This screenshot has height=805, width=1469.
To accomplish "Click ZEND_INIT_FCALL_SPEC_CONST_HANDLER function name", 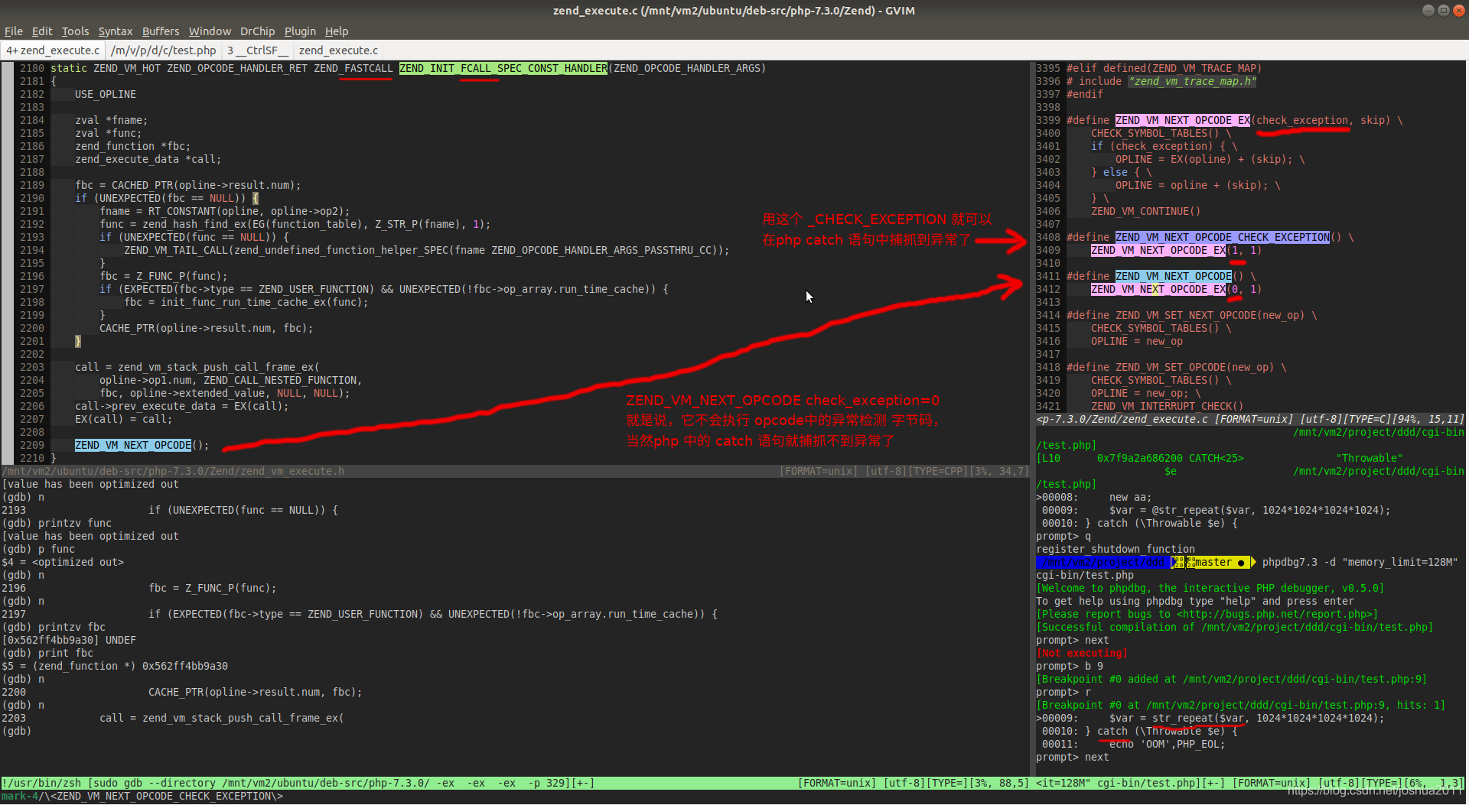I will 503,69.
